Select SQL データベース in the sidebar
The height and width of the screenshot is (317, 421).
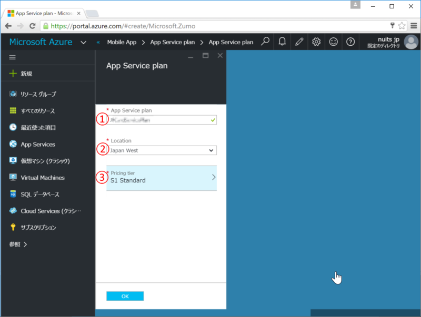(40, 194)
